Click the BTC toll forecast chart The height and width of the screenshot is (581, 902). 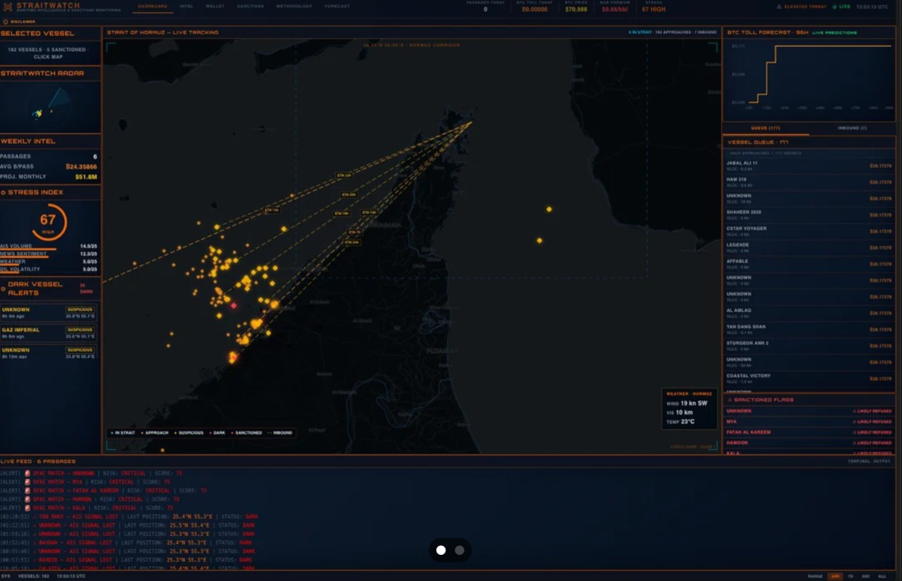[809, 79]
